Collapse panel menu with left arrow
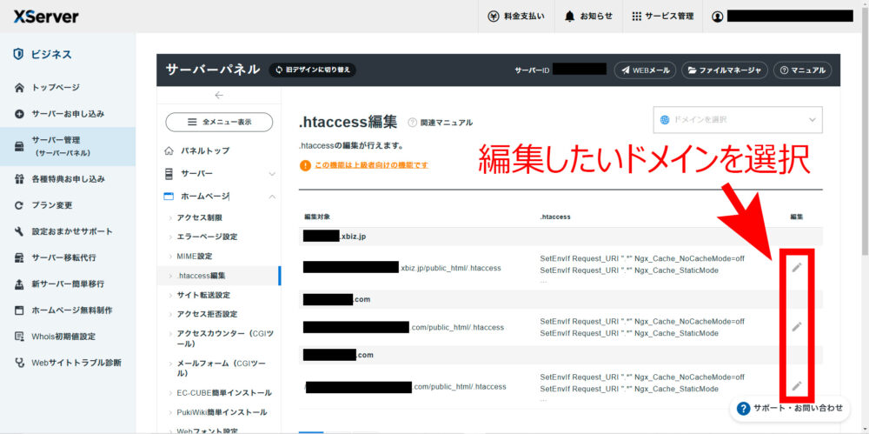 coord(219,96)
